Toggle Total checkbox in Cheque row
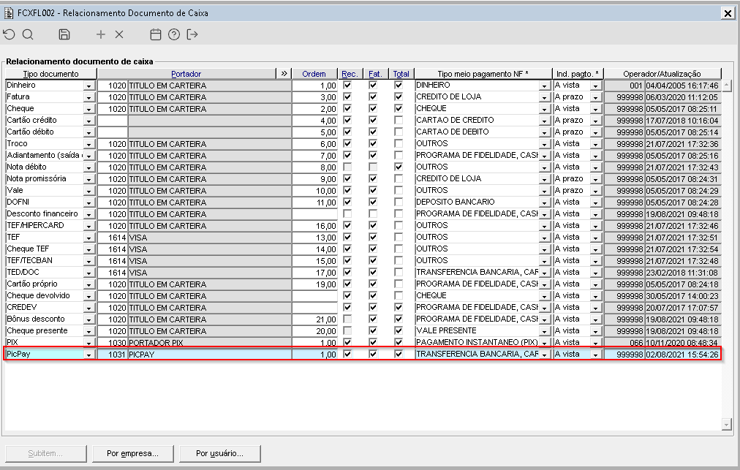Screen dimensions: 740x470 [399, 108]
